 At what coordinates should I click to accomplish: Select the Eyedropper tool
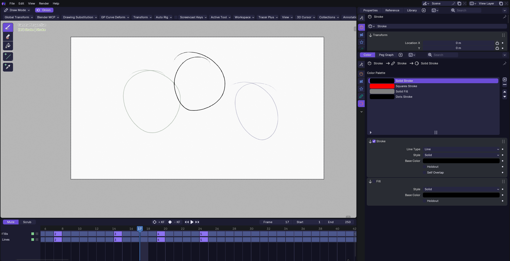pyautogui.click(x=8, y=67)
